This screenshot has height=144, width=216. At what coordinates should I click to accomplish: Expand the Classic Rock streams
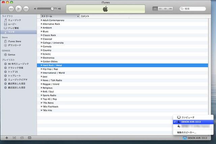click(x=42, y=35)
